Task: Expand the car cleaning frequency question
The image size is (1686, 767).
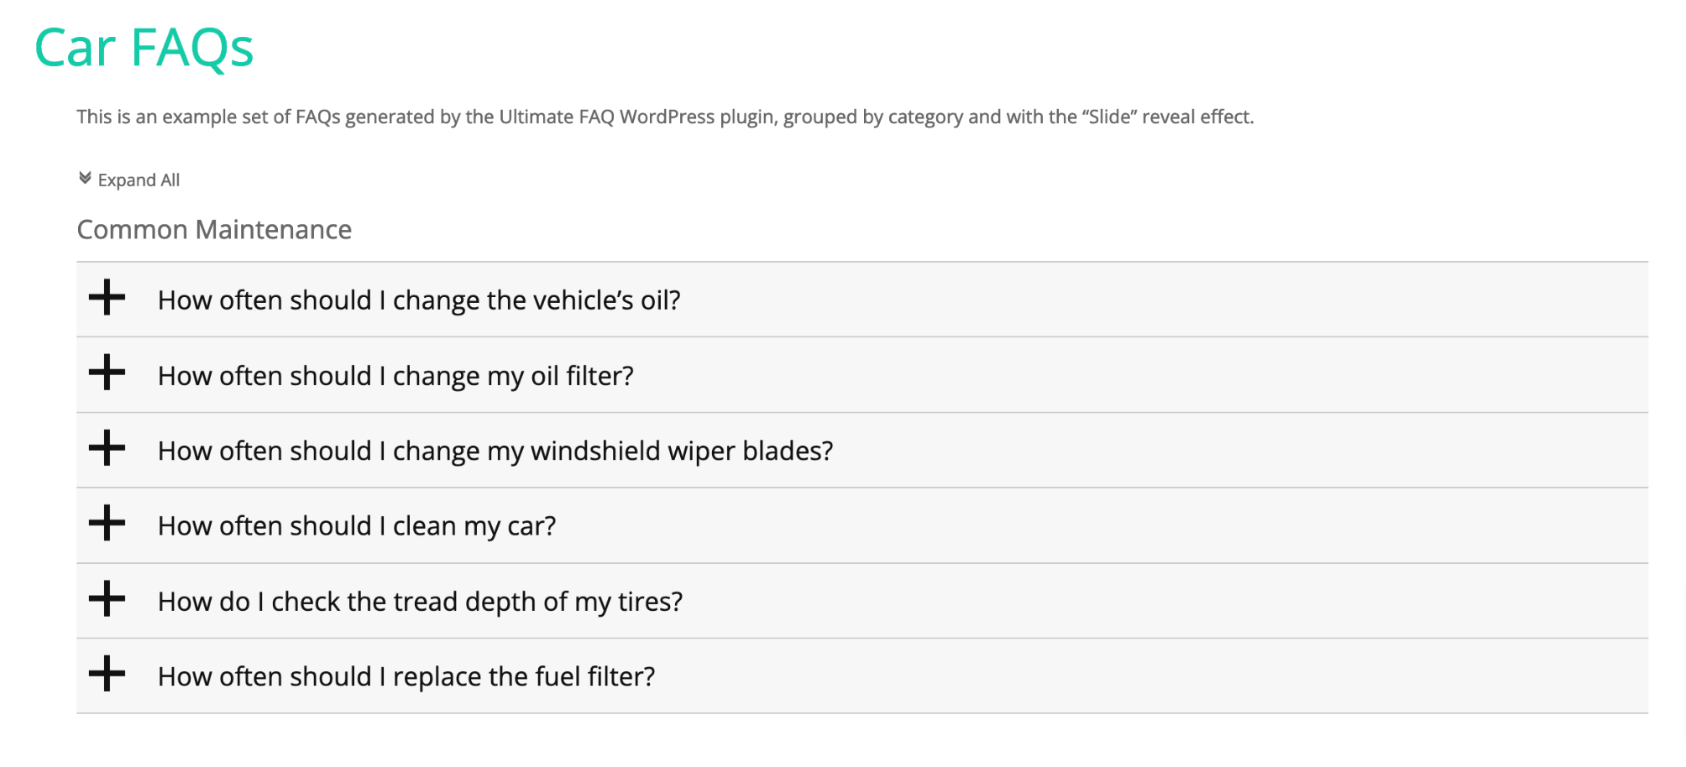Action: click(x=357, y=525)
